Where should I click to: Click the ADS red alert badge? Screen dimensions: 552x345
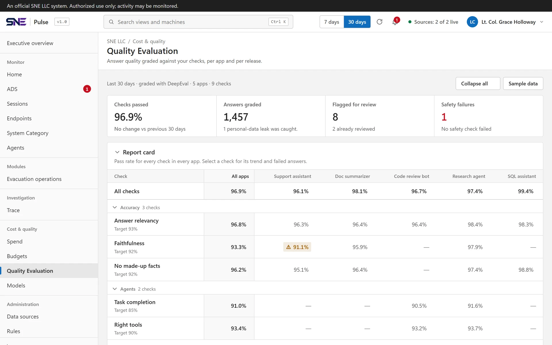(87, 89)
